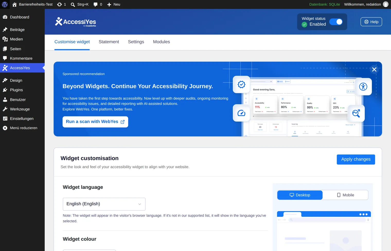
Task: Open Kommentare in the sidebar menu
Action: click(22, 58)
